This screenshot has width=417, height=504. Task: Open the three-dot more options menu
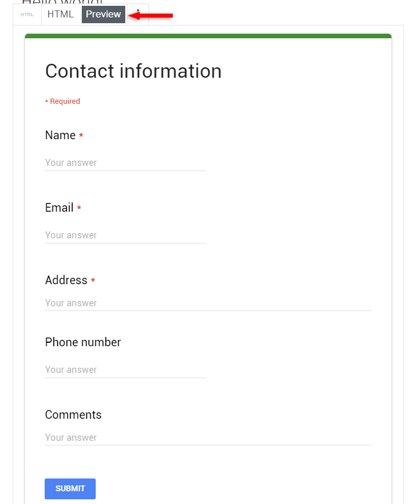coord(138,14)
